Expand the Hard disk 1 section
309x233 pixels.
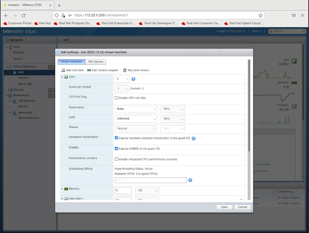pyautogui.click(x=62, y=199)
